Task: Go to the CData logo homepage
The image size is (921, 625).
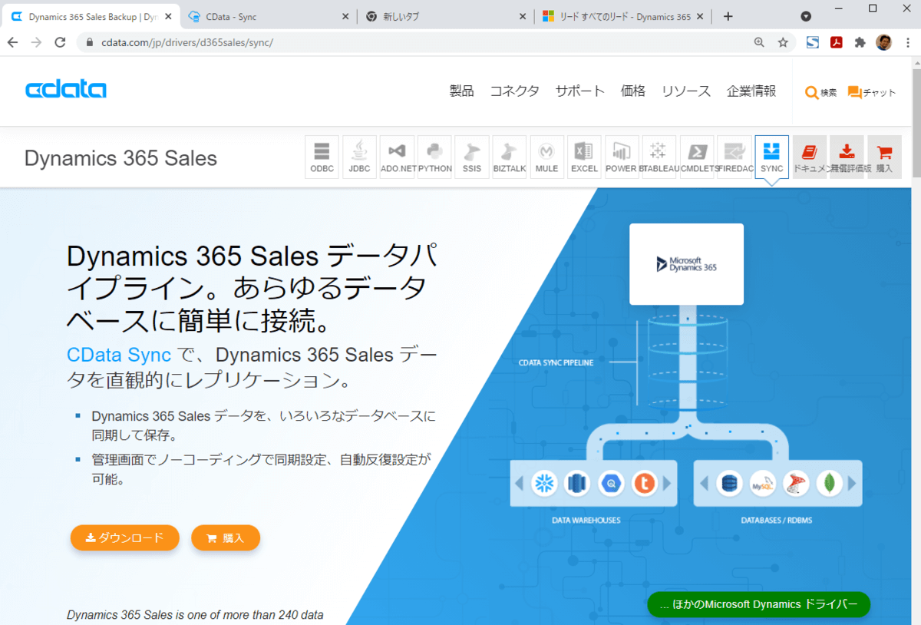Action: pos(66,90)
